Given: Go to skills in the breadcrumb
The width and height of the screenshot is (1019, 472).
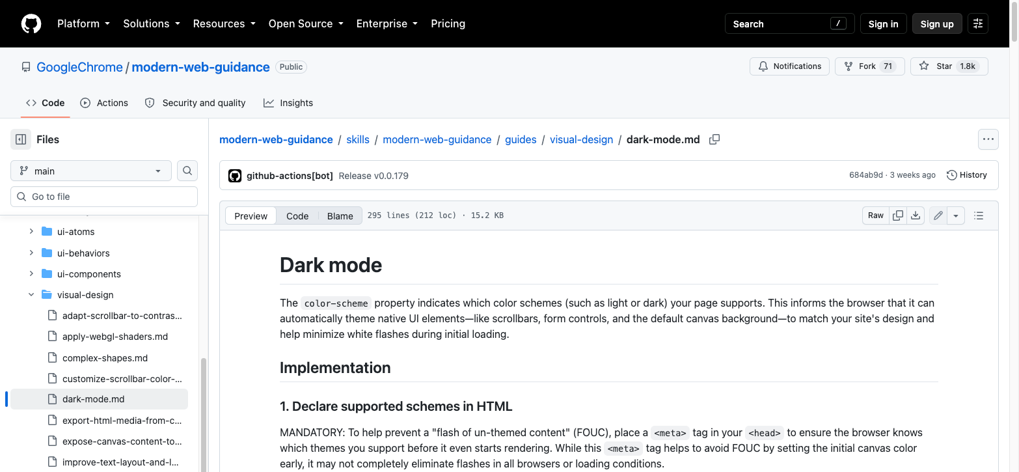Looking at the screenshot, I should [x=358, y=139].
